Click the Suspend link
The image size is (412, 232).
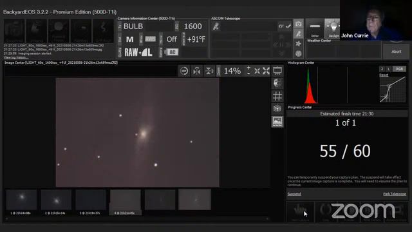point(294,194)
